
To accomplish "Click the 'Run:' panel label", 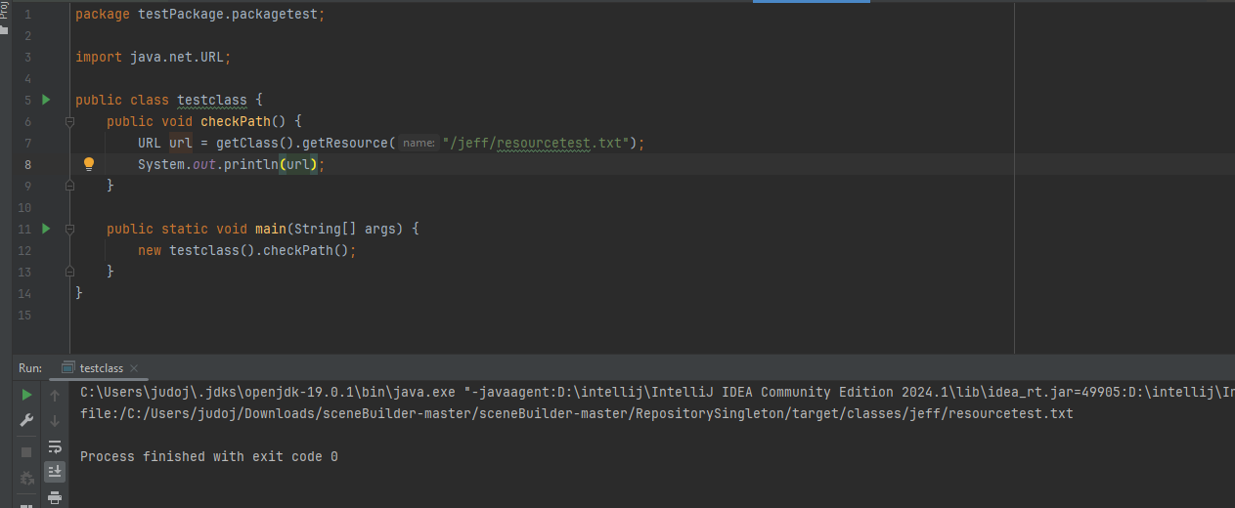I will [30, 368].
